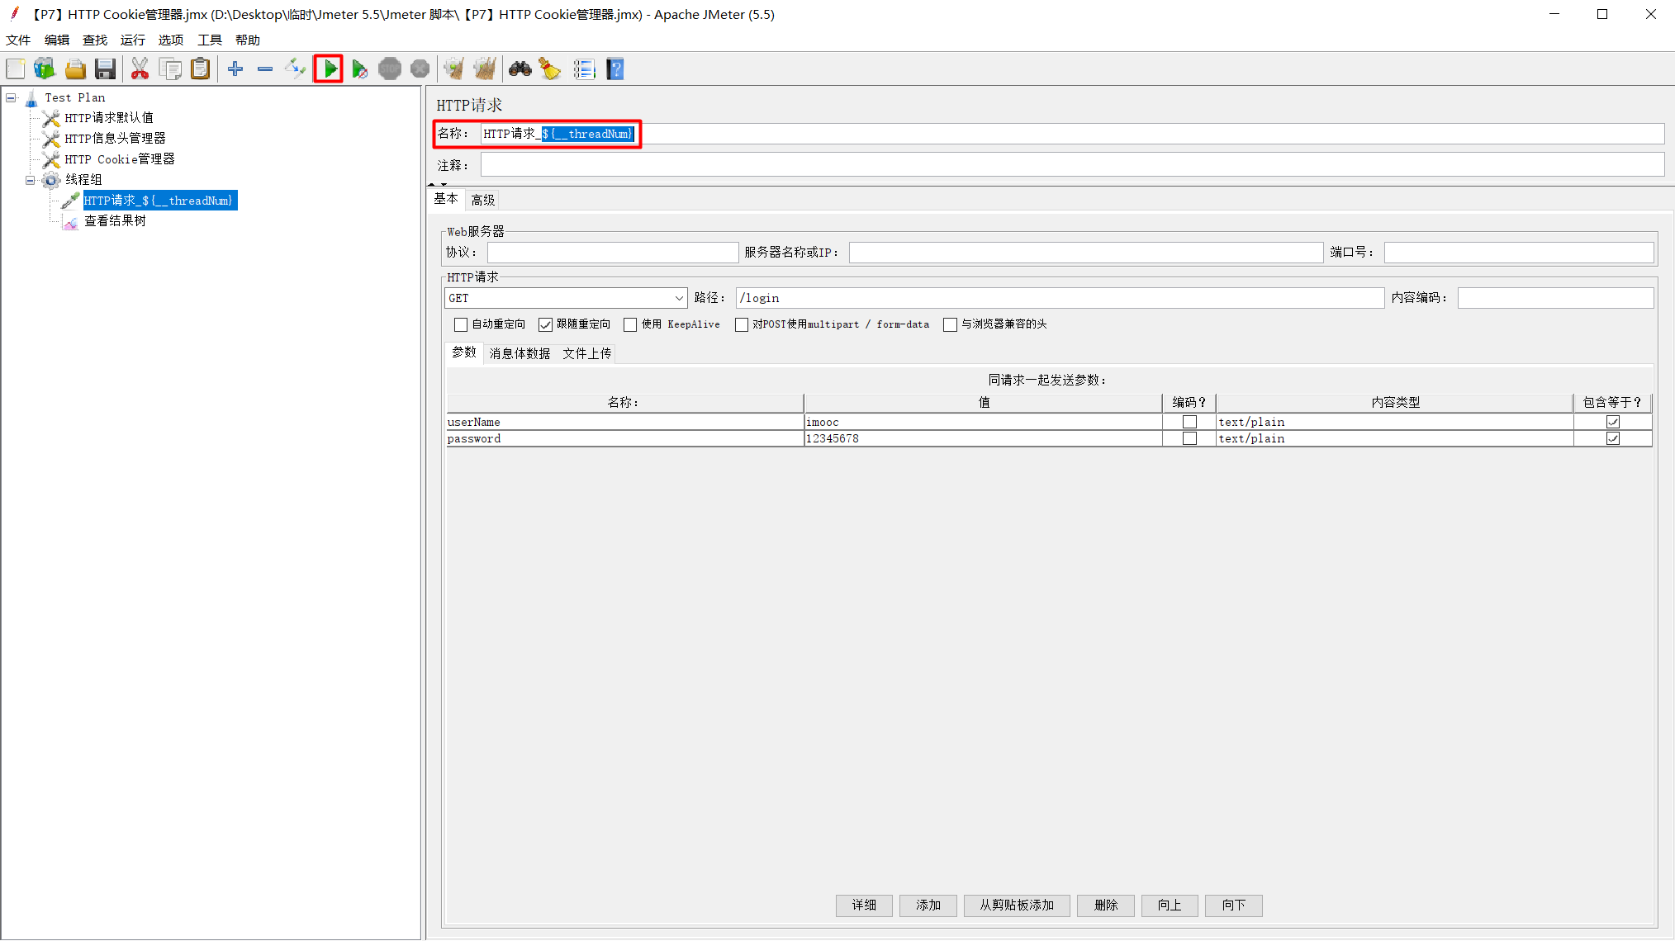
Task: Switch to the 高级 tab
Action: (483, 200)
